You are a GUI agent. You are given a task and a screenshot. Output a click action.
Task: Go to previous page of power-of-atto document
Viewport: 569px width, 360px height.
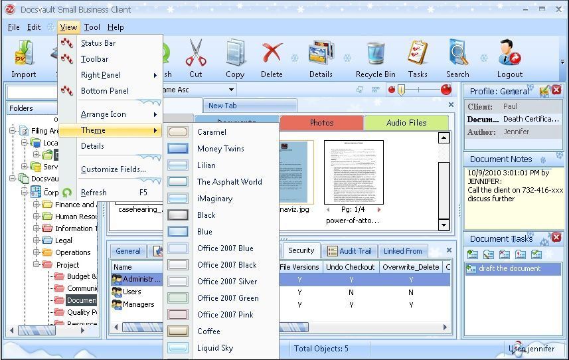pyautogui.click(x=328, y=210)
